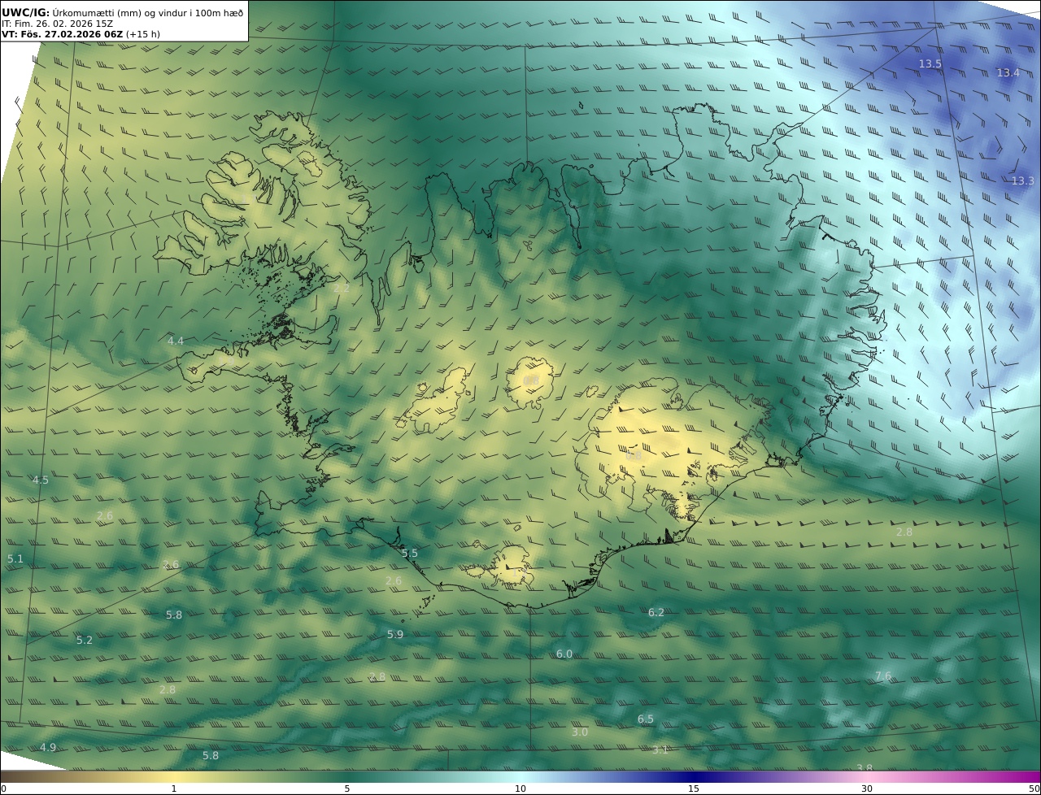Click the 13.4 precipitation value label

(1008, 72)
